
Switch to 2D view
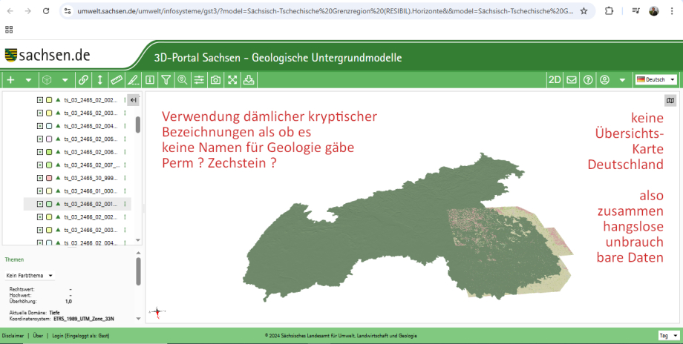[555, 80]
